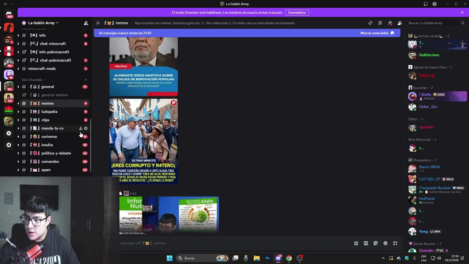
Task: Open the politica-y-debate channel
Action: click(54, 153)
